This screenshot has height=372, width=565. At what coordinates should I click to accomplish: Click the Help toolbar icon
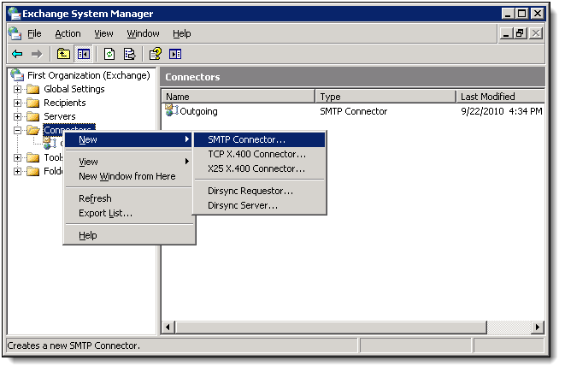pyautogui.click(x=156, y=55)
